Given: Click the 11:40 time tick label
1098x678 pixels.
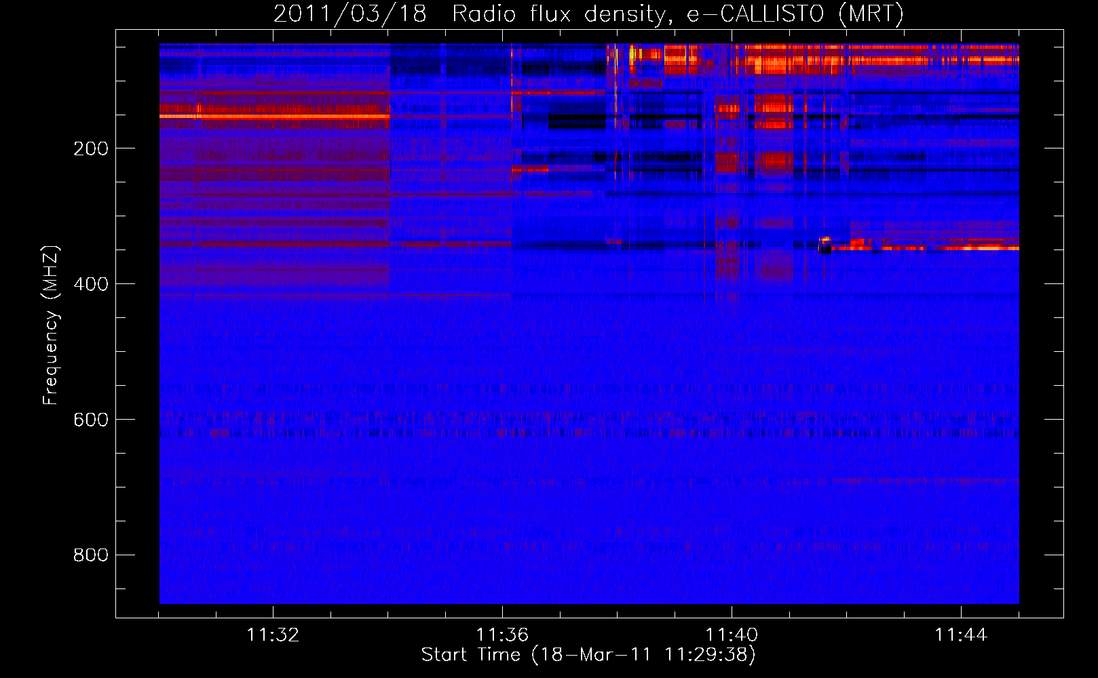Looking at the screenshot, I should click(x=732, y=635).
